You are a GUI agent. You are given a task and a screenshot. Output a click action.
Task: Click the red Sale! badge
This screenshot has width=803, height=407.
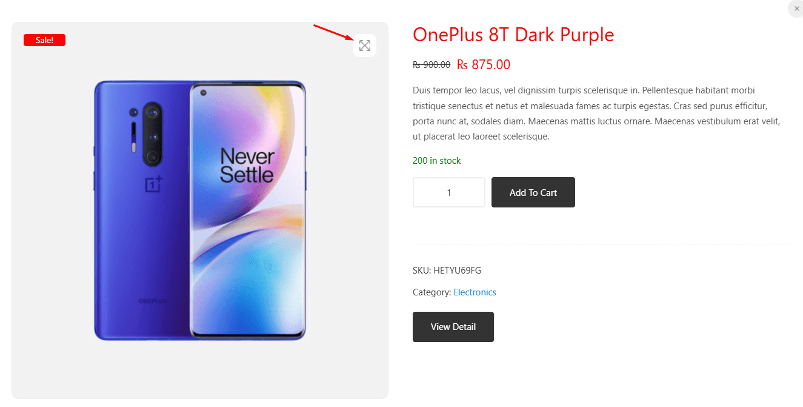coord(44,40)
